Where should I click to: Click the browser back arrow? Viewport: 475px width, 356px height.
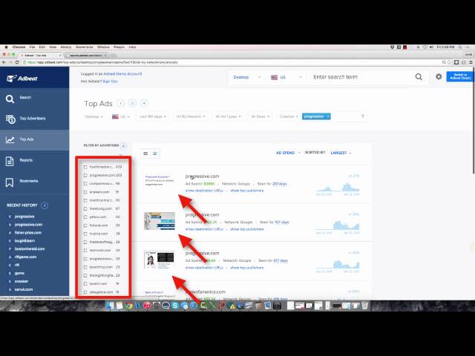4,62
